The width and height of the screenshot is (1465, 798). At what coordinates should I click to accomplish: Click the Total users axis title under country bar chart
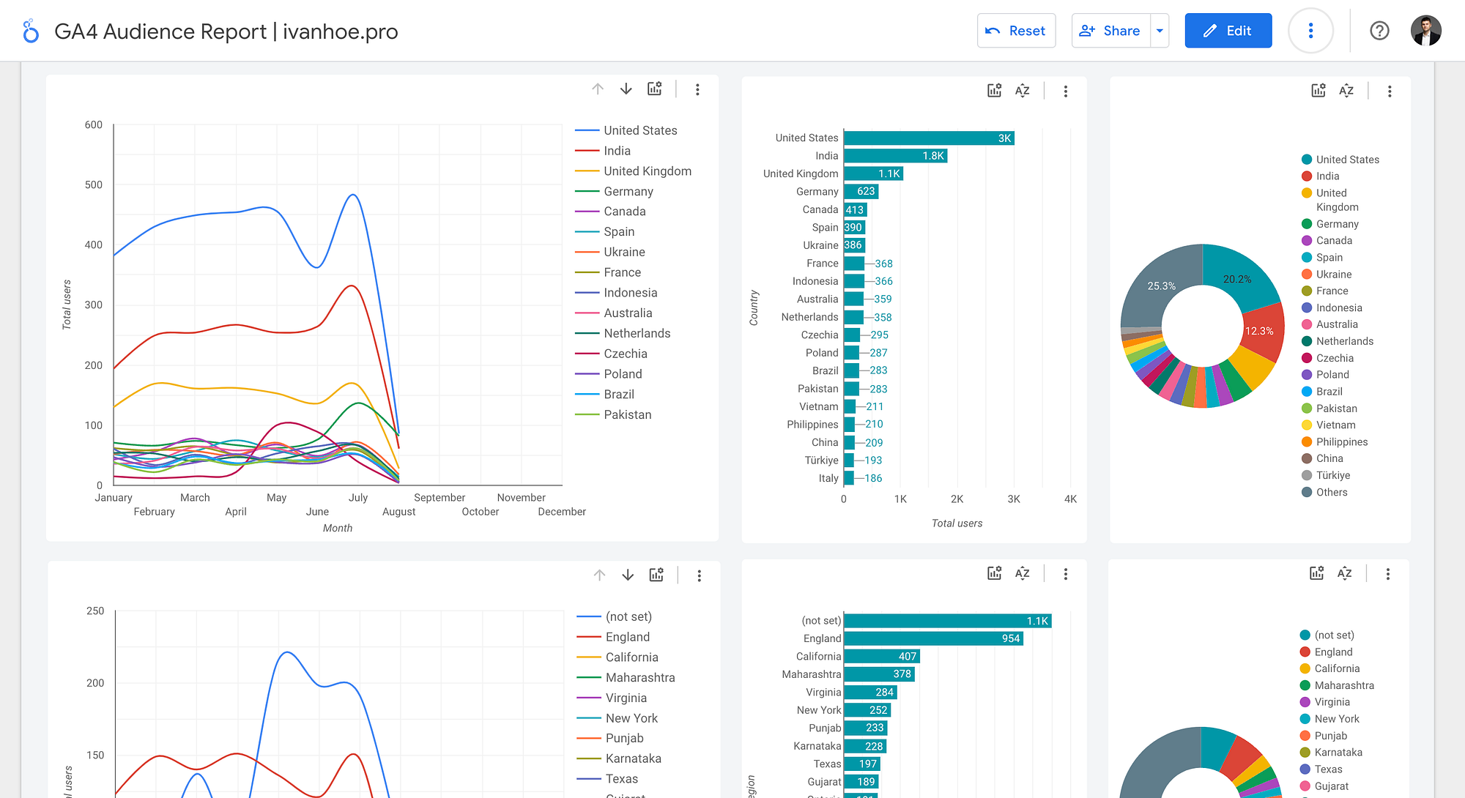957,523
